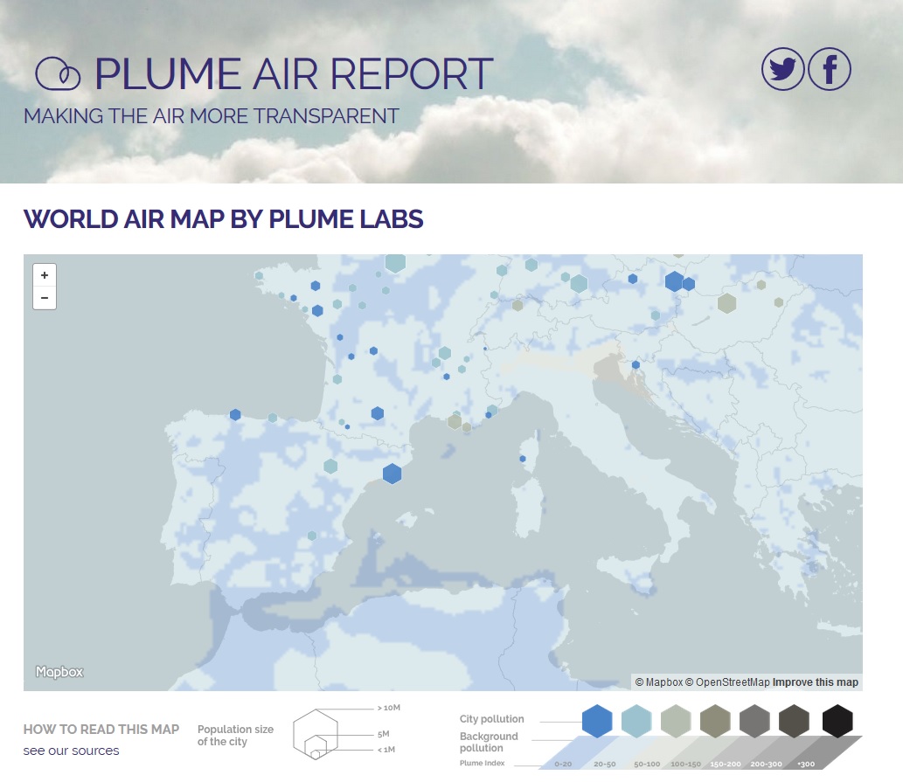This screenshot has width=903, height=782.
Task: Click the large teal hexagon at the map's top edge
Action: click(x=396, y=262)
